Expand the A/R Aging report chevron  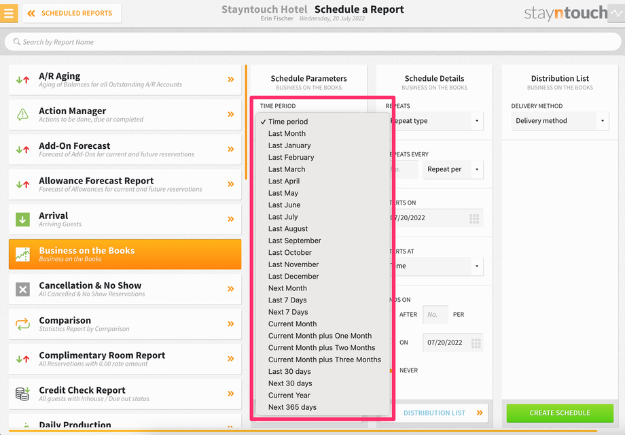[231, 80]
